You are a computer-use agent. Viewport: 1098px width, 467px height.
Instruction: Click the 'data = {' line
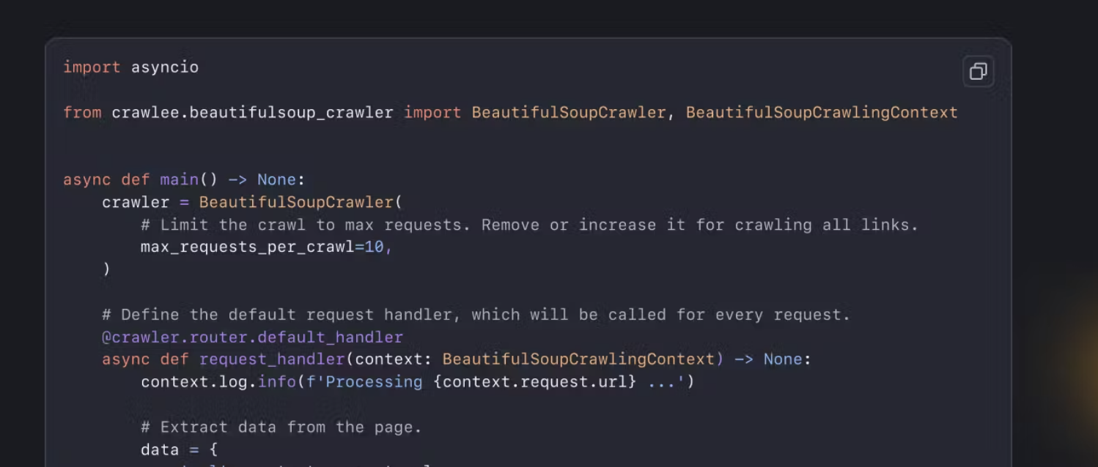click(180, 449)
